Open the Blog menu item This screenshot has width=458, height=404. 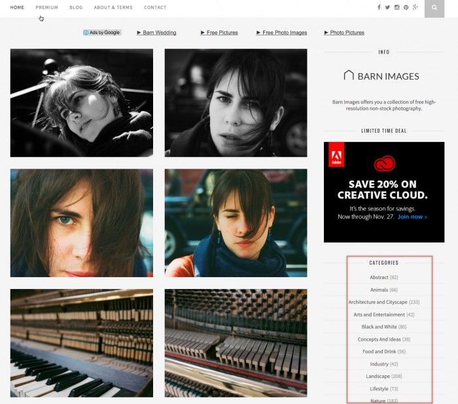coord(76,7)
